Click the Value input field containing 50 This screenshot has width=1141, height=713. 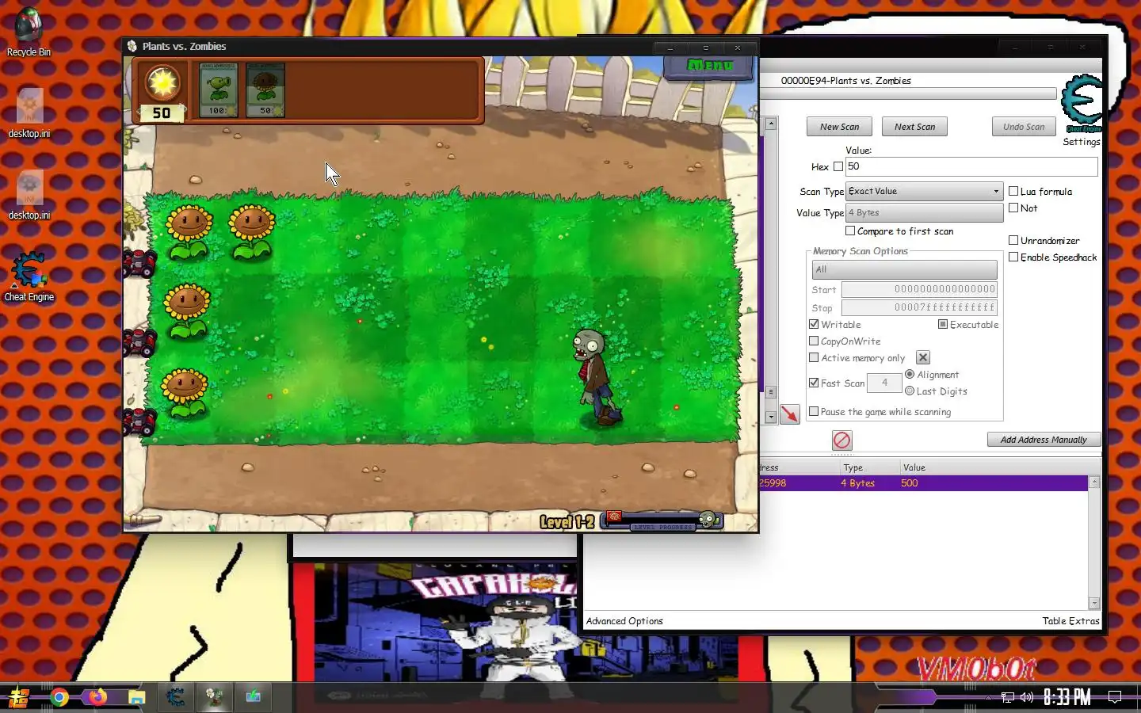point(971,166)
